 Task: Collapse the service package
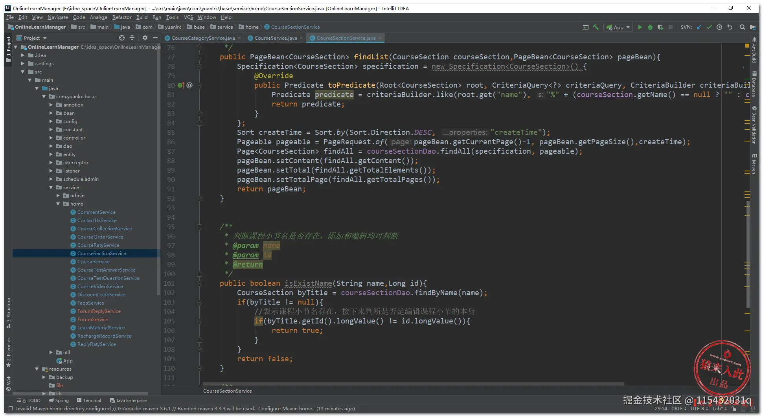[x=51, y=187]
